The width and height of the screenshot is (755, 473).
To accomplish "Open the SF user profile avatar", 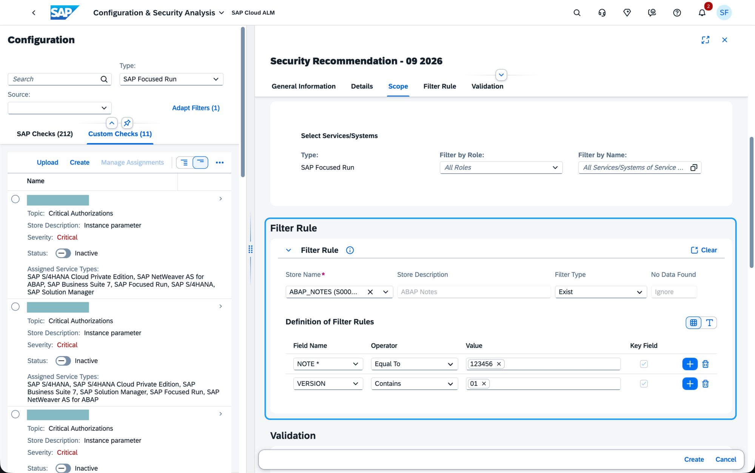I will click(724, 13).
